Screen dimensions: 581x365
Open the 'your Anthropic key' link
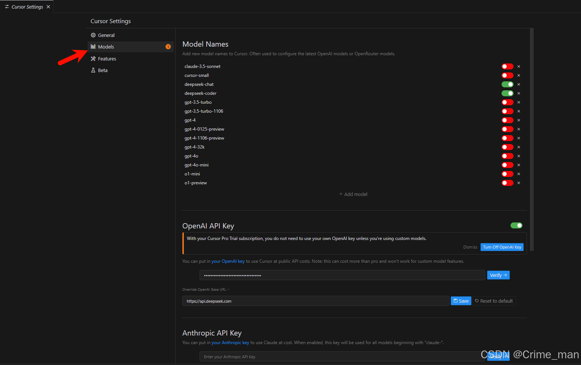click(230, 343)
